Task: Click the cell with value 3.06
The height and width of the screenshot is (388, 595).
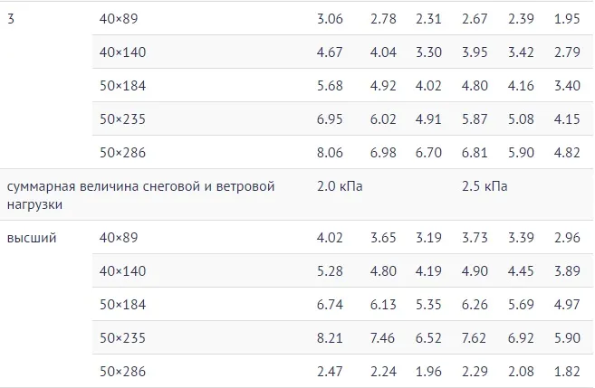Action: (331, 19)
